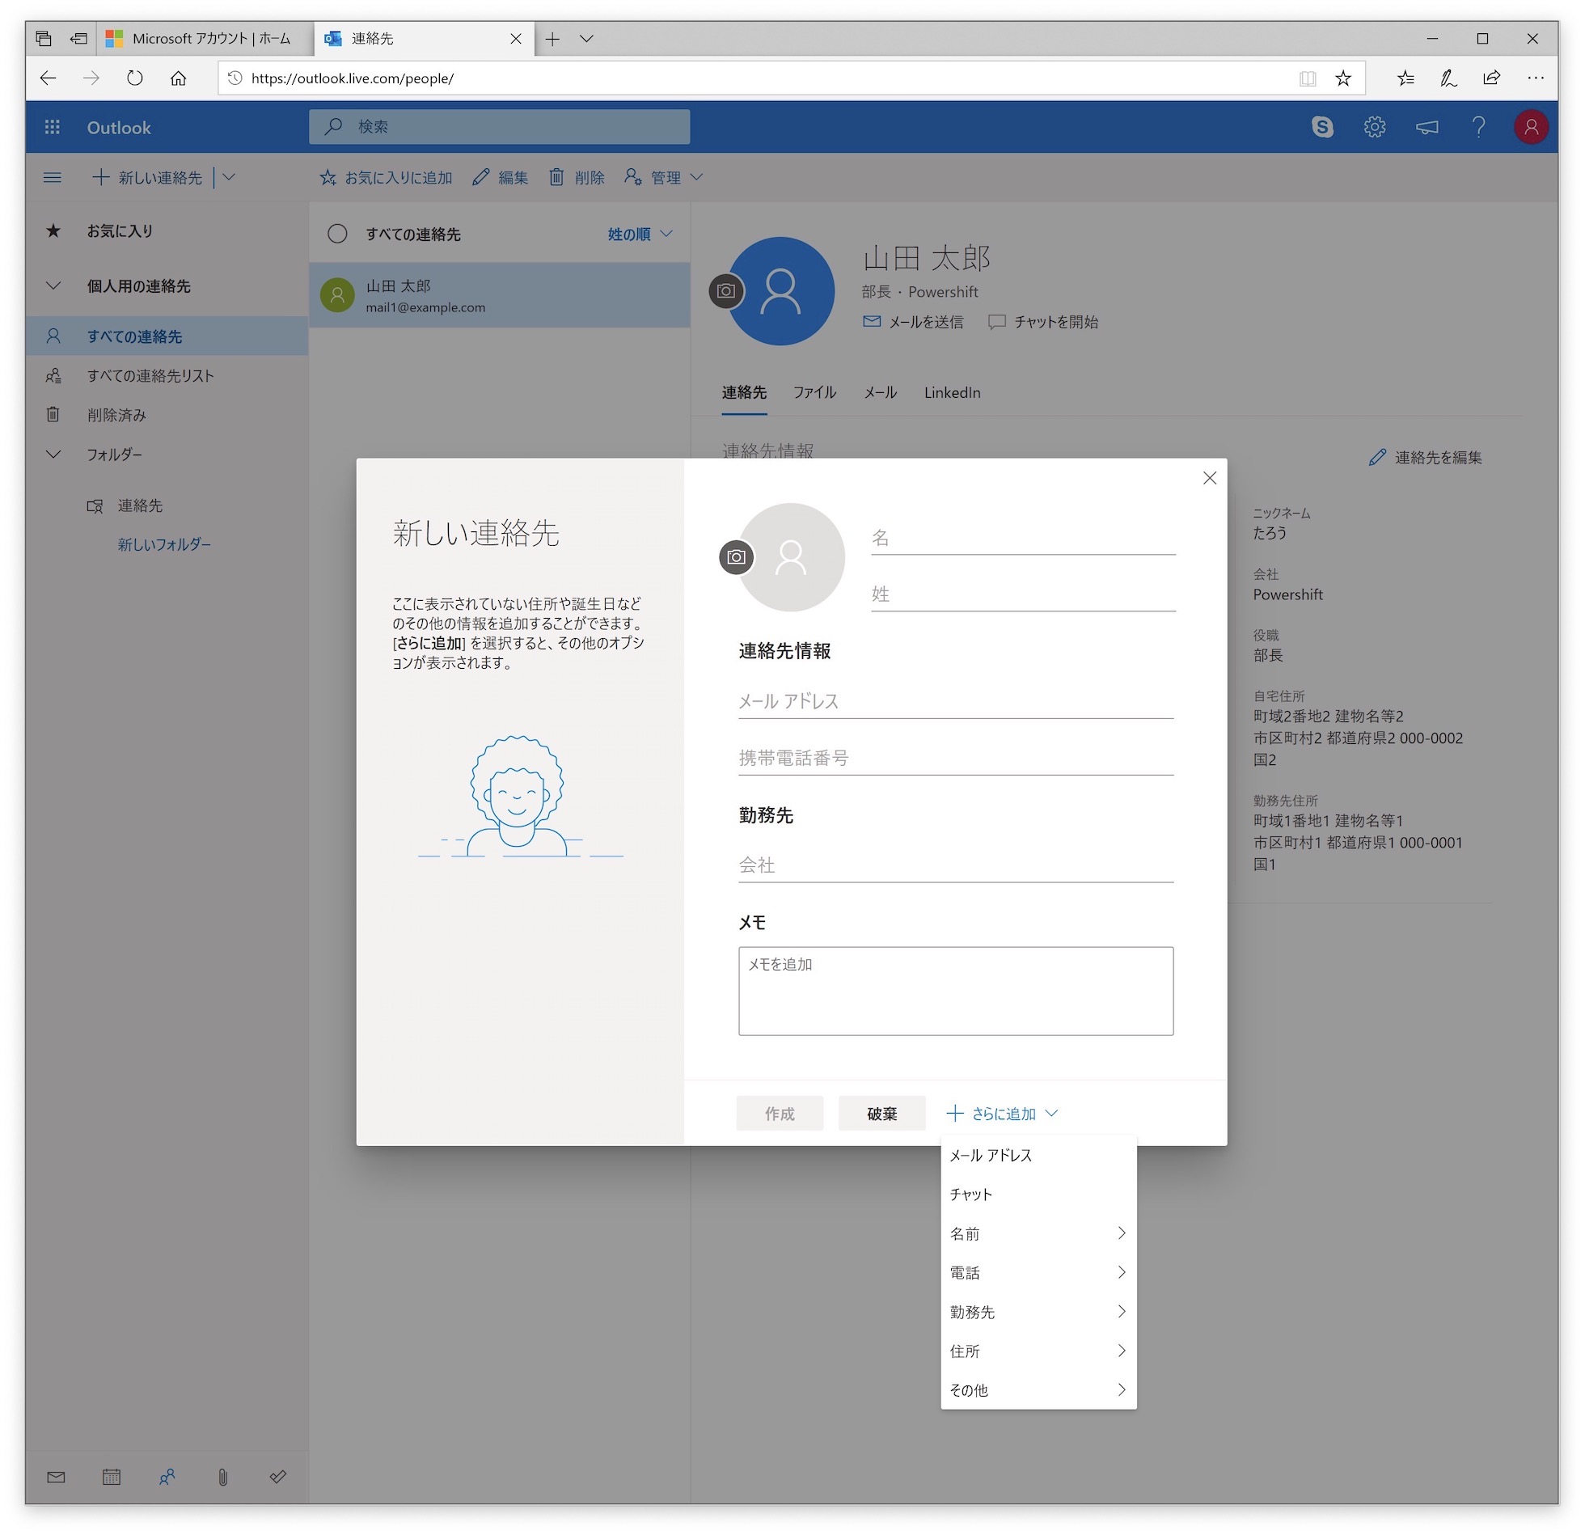Image resolution: width=1585 pixels, height=1535 pixels.
Task: Open the 姓の順 sort dropdown
Action: click(640, 234)
